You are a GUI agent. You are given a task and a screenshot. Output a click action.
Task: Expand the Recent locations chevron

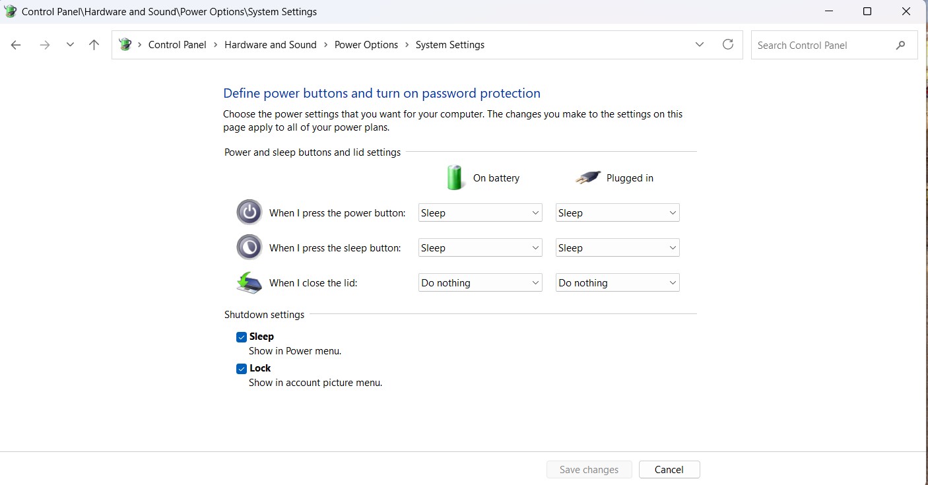click(70, 45)
